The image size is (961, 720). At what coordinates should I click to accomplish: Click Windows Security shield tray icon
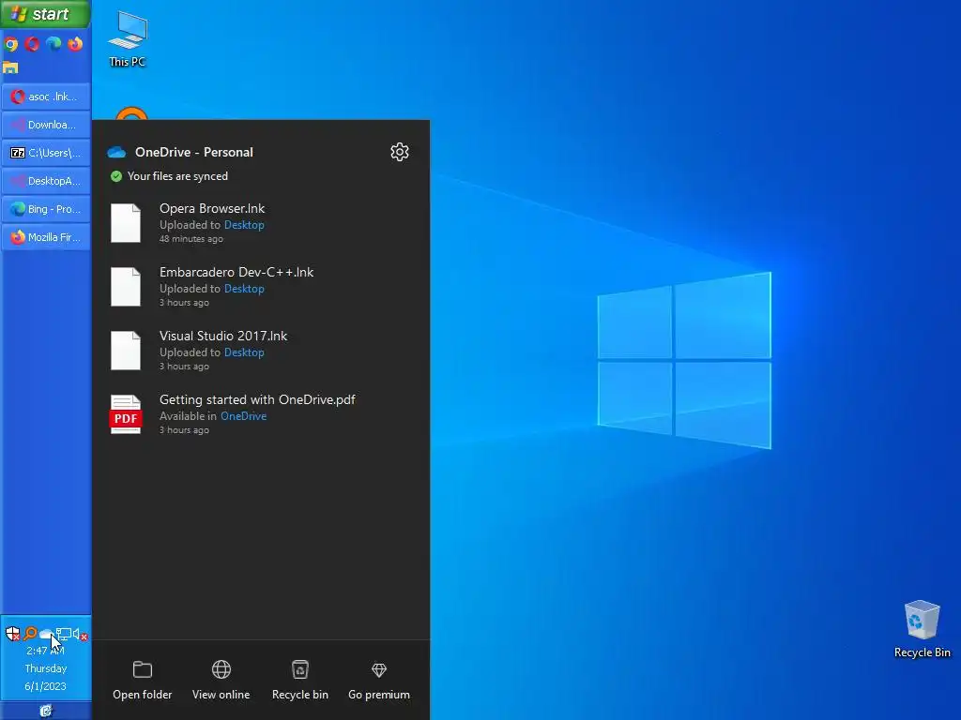pos(12,634)
